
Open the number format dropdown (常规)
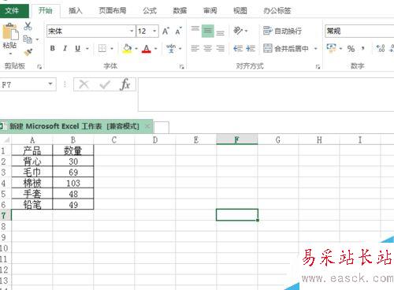click(x=359, y=31)
